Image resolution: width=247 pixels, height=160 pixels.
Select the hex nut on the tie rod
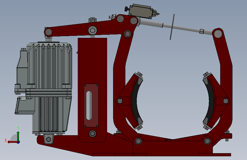(x=202, y=31)
